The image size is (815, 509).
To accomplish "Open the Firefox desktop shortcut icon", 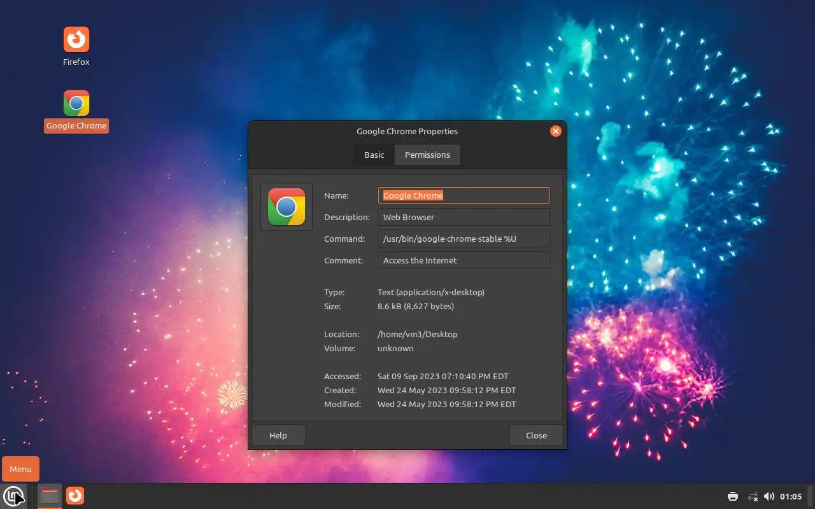I will coord(76,39).
